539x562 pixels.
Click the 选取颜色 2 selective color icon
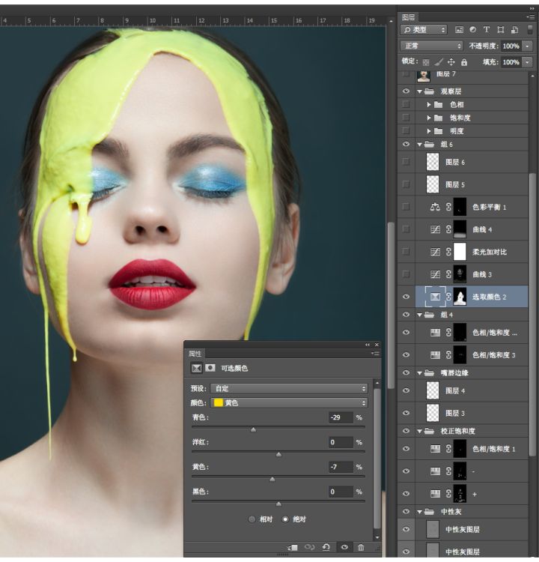click(x=435, y=297)
